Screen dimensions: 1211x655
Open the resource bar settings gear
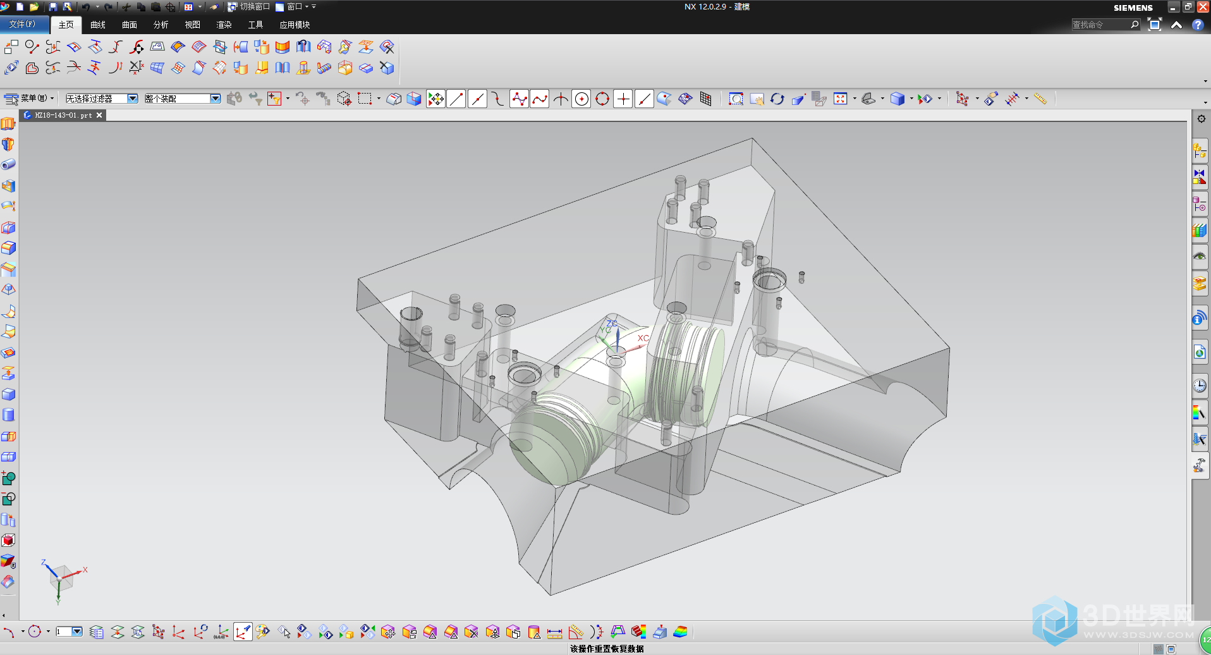pos(1201,119)
